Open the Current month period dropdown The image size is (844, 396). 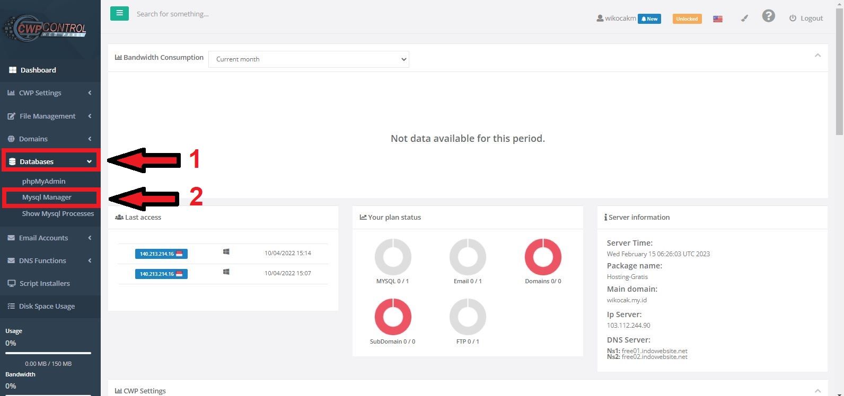click(309, 59)
